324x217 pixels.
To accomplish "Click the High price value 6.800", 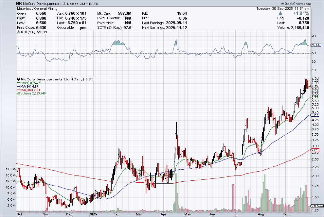I will 41,18.
